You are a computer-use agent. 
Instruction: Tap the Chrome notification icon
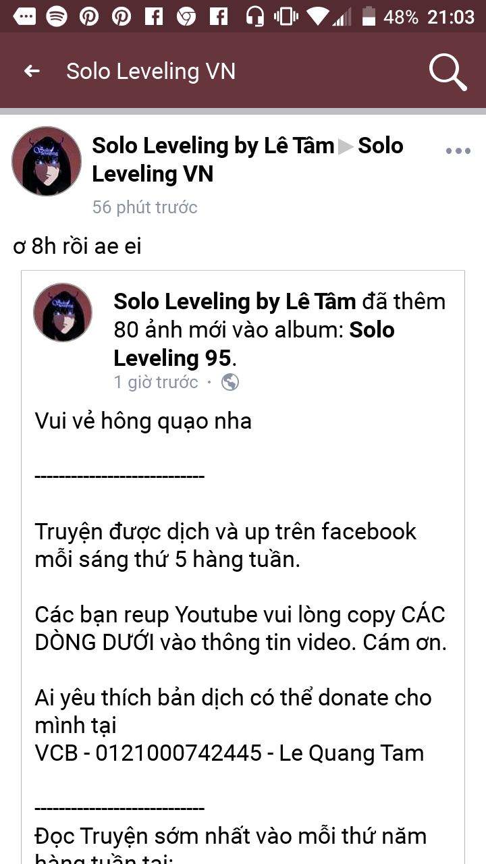[186, 16]
